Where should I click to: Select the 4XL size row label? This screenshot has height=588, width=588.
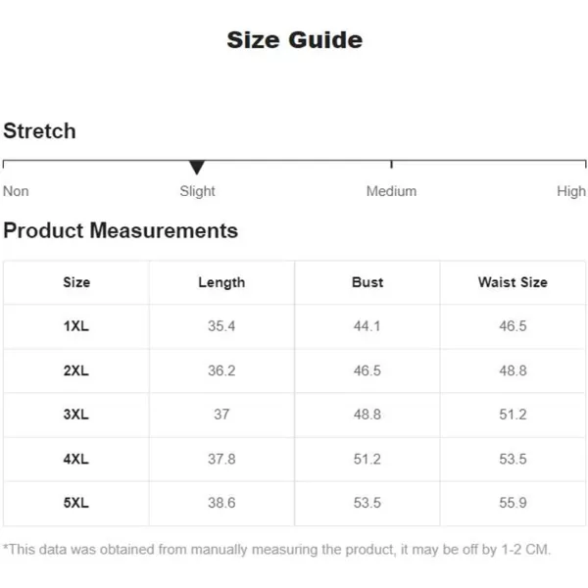point(76,459)
